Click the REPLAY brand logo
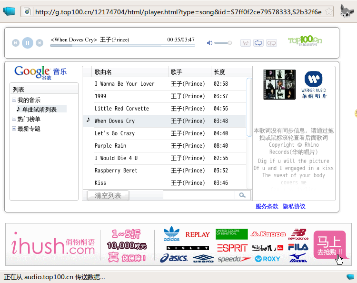357x283 pixels. coord(198,234)
